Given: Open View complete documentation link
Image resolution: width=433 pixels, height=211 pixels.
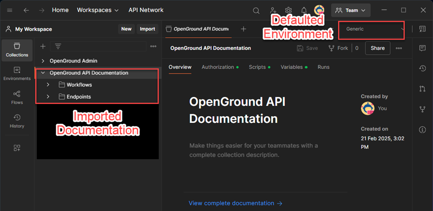Looking at the screenshot, I should click(235, 203).
